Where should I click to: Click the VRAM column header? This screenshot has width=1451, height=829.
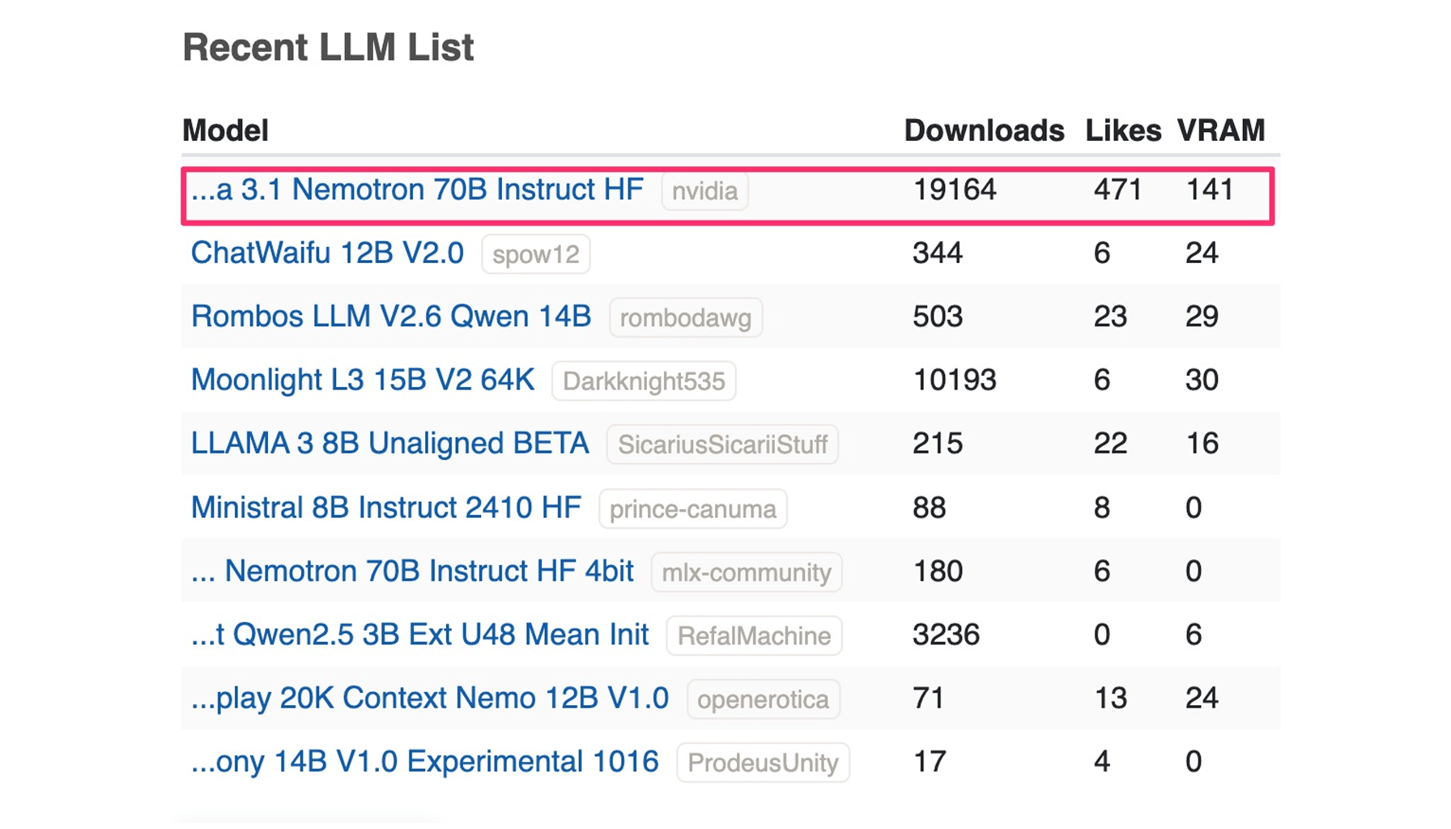tap(1220, 130)
